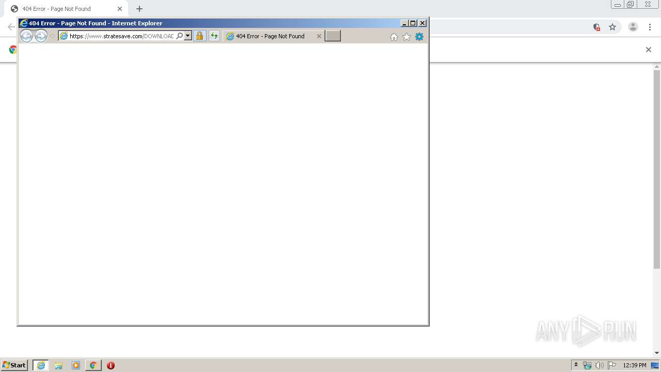Open new Chrome tab

pyautogui.click(x=139, y=9)
